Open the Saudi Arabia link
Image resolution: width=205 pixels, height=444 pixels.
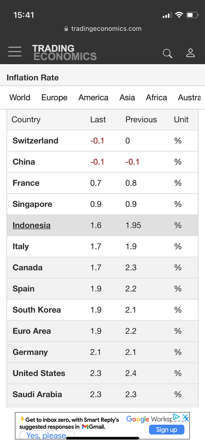37,394
